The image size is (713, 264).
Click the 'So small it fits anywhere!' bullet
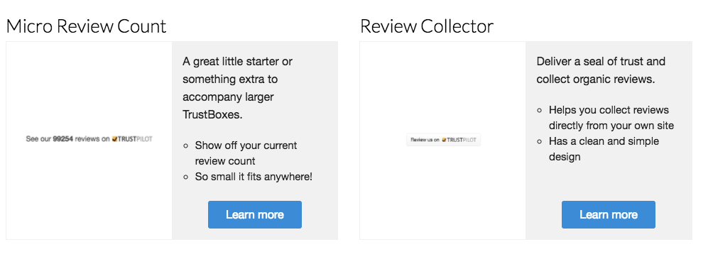pos(254,177)
